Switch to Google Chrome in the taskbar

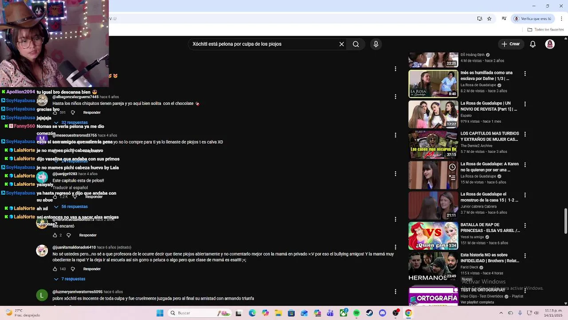click(408, 313)
